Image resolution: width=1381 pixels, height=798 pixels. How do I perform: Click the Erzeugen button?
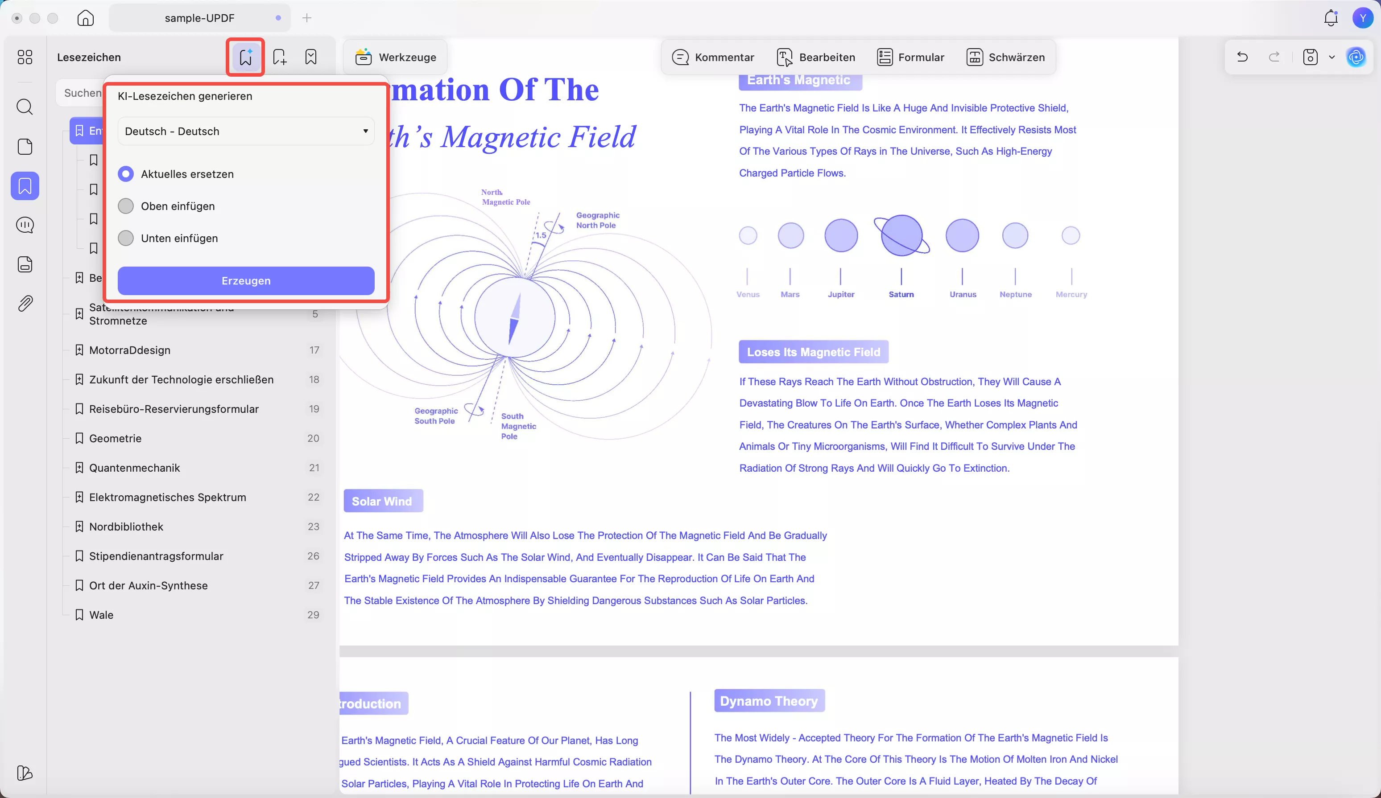pos(246,281)
